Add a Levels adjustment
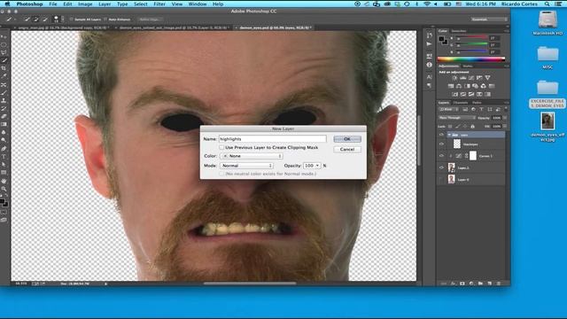 [x=463, y=78]
